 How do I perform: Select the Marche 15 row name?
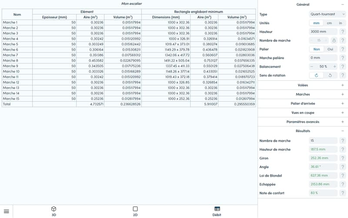[x=11, y=99]
